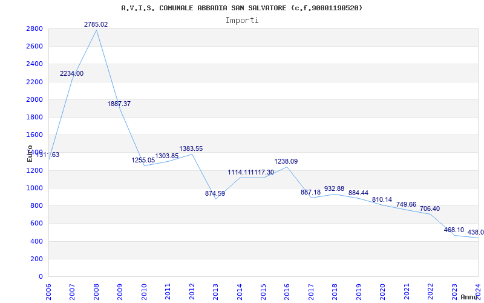Select year 2021 on the x-axis
Image resolution: width=484 pixels, height=303 pixels.
(x=407, y=291)
